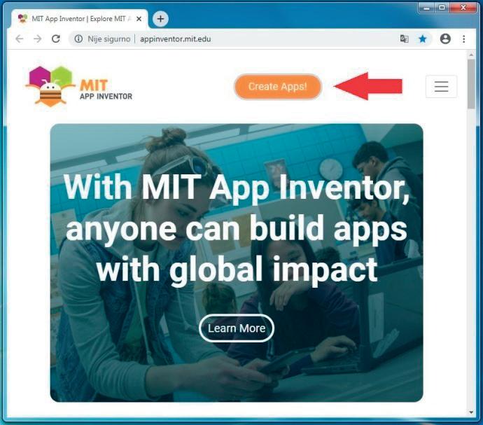Click the orange Create Apps! button
The width and height of the screenshot is (483, 425).
click(278, 87)
